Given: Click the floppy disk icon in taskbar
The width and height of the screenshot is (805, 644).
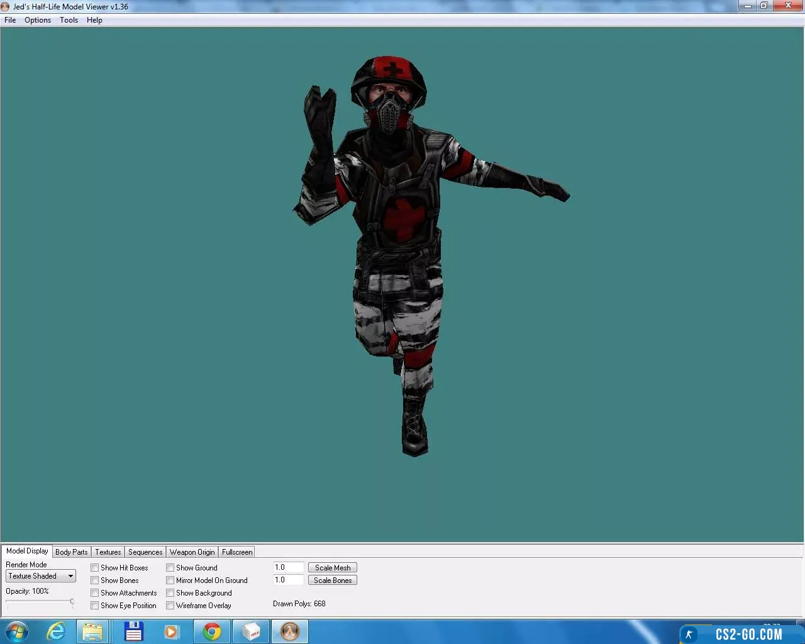Looking at the screenshot, I should (133, 631).
